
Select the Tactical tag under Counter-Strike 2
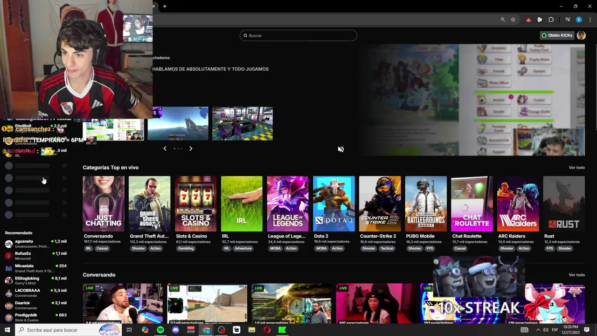tap(387, 248)
